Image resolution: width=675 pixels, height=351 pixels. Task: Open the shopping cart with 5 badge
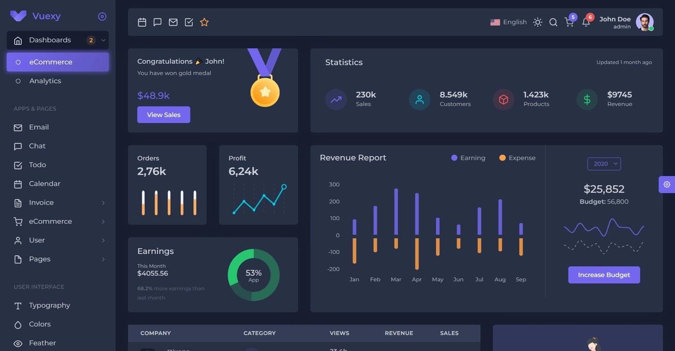569,22
